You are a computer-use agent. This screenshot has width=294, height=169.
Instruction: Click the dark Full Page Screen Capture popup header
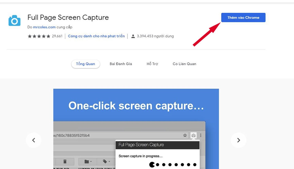coord(157,145)
